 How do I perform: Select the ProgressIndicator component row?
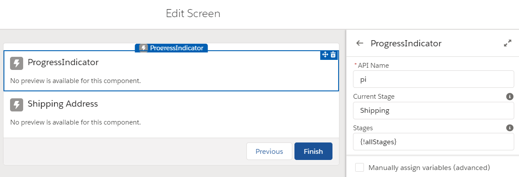tap(171, 71)
